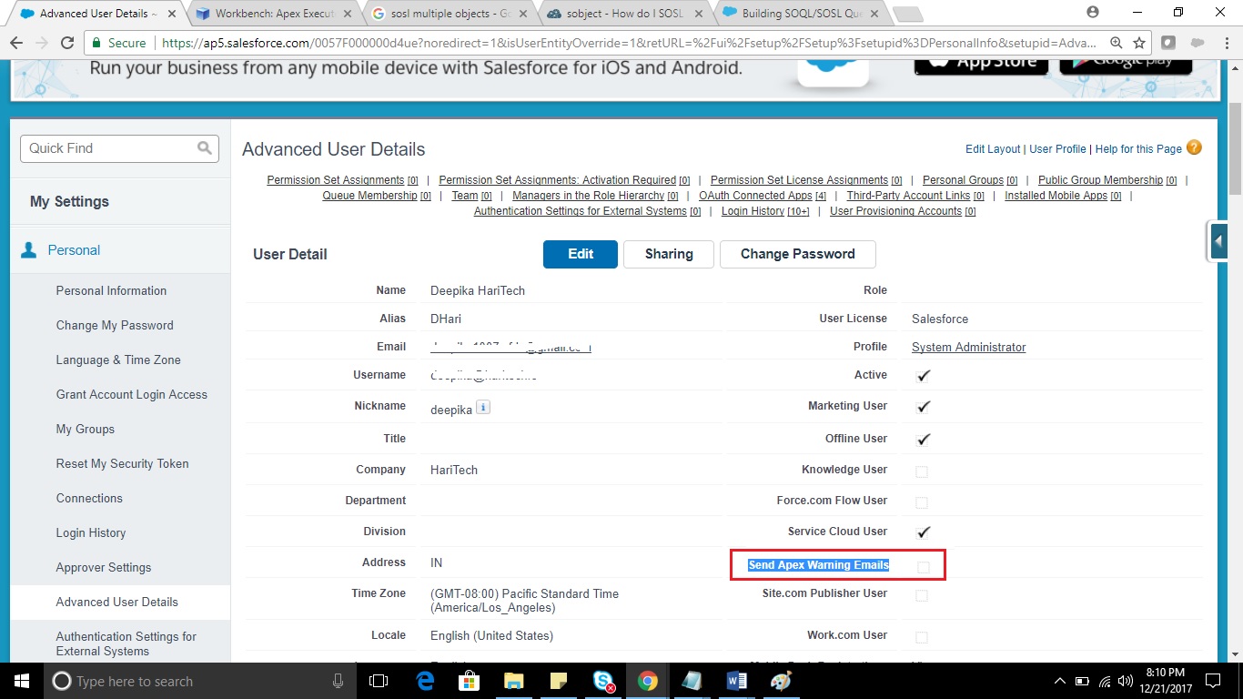Click the browser back arrow
Image resolution: width=1243 pixels, height=699 pixels.
tap(17, 43)
